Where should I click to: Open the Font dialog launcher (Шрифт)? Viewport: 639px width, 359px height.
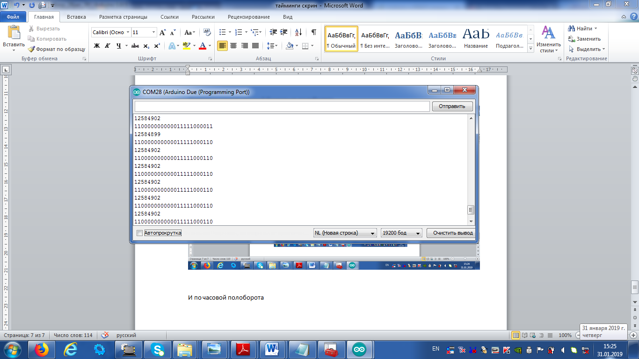pyautogui.click(x=211, y=59)
